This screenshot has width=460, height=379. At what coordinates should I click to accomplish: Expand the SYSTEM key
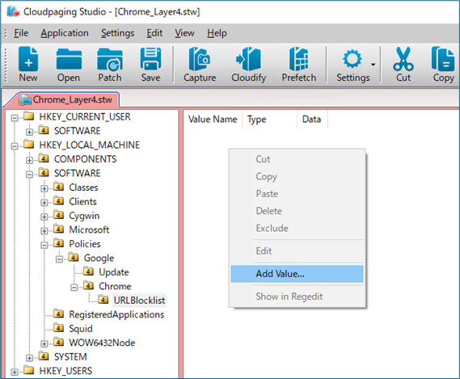29,358
